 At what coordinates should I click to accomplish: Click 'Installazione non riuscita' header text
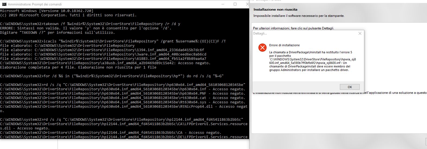(x=275, y=10)
